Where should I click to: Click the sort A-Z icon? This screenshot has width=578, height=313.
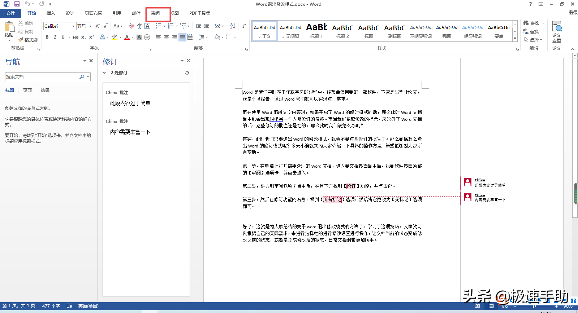click(x=233, y=26)
